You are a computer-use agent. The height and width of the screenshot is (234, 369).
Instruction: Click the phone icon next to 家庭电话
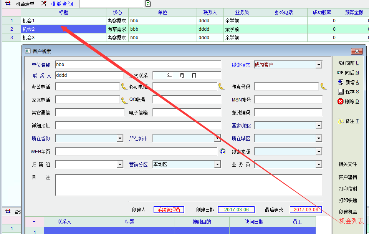(124, 100)
